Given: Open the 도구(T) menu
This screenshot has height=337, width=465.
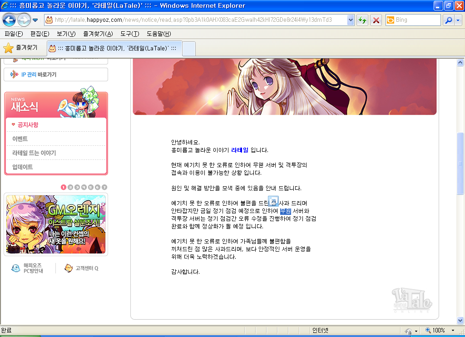Looking at the screenshot, I should (129, 34).
